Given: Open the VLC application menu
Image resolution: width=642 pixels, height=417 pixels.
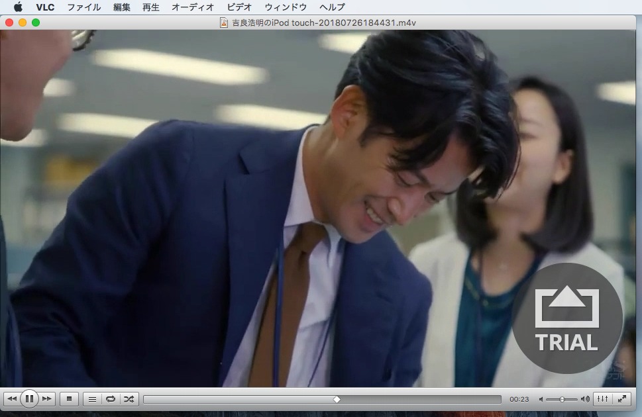Looking at the screenshot, I should click(45, 7).
